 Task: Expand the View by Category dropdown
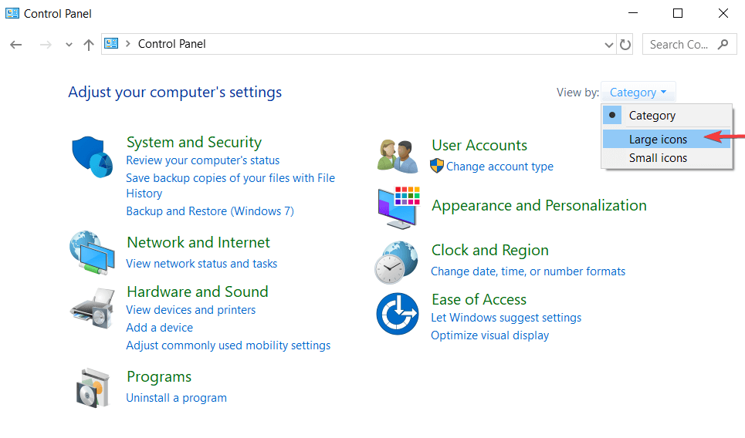point(638,92)
